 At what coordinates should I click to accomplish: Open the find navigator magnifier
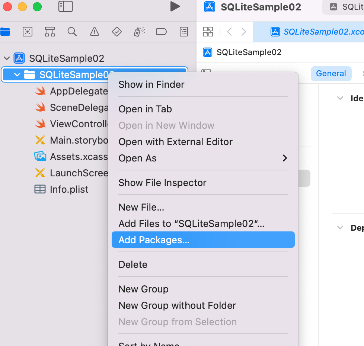coord(72,32)
